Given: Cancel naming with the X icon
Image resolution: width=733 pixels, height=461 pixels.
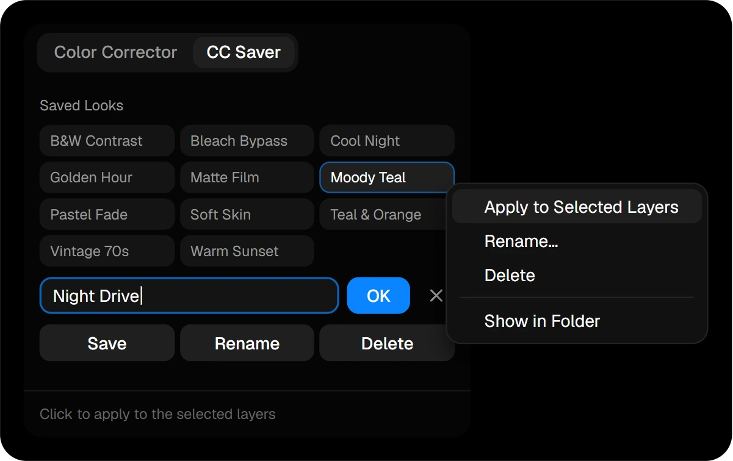Looking at the screenshot, I should 436,296.
